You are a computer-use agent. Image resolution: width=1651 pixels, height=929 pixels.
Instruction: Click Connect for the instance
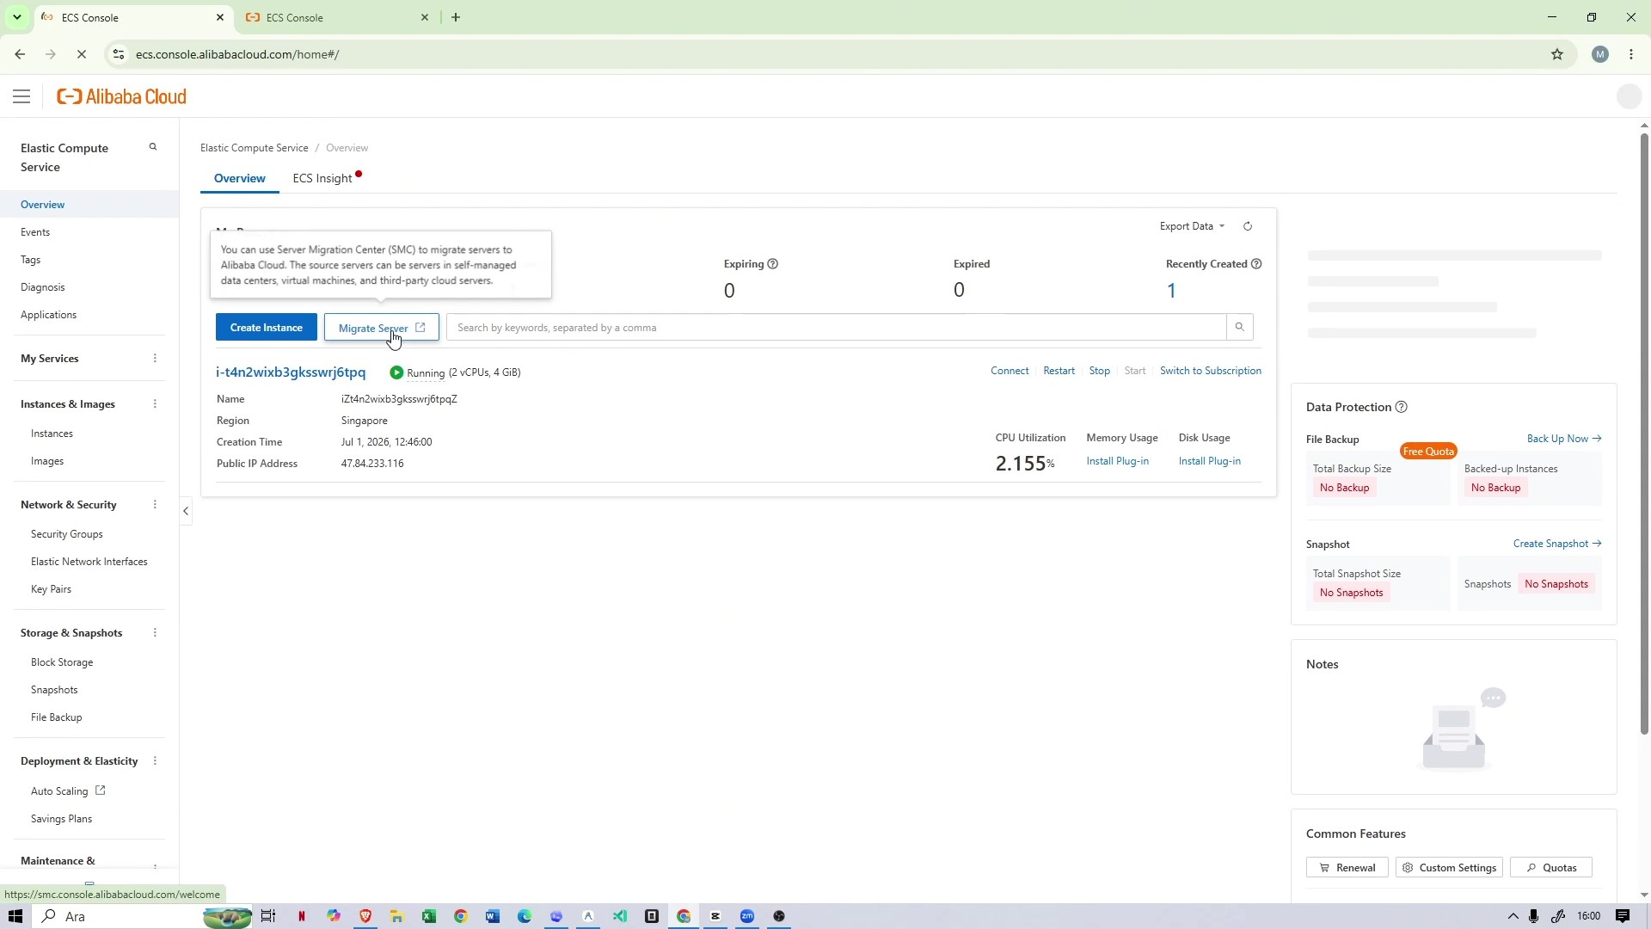[1010, 371]
